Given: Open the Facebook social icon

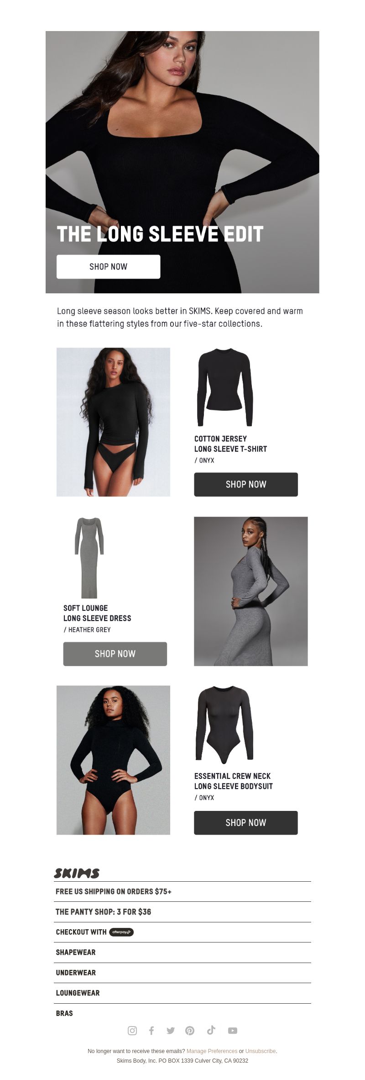Looking at the screenshot, I should [151, 1030].
